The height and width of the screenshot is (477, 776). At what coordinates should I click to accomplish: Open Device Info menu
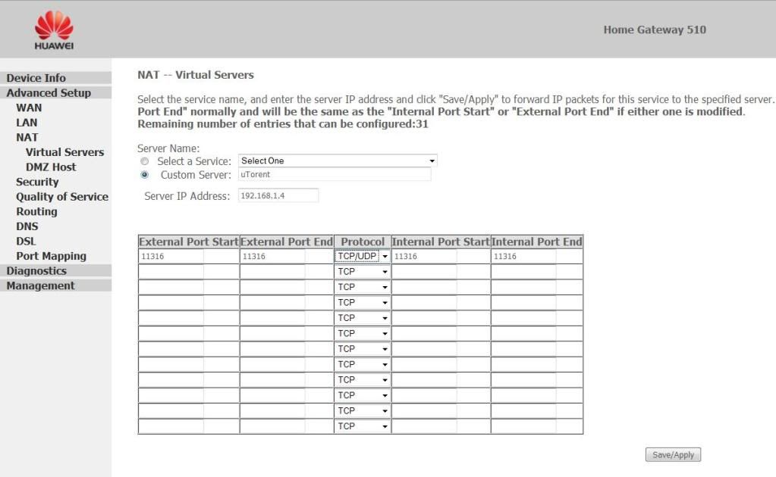coord(36,78)
